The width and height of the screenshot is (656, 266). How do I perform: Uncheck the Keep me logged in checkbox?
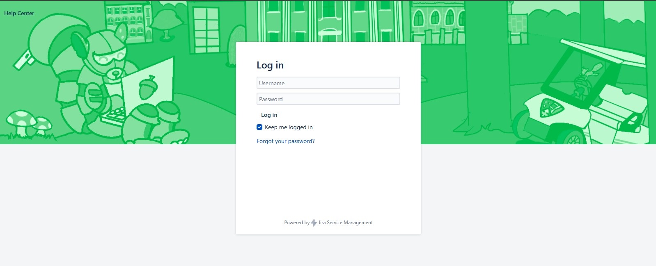pyautogui.click(x=259, y=127)
